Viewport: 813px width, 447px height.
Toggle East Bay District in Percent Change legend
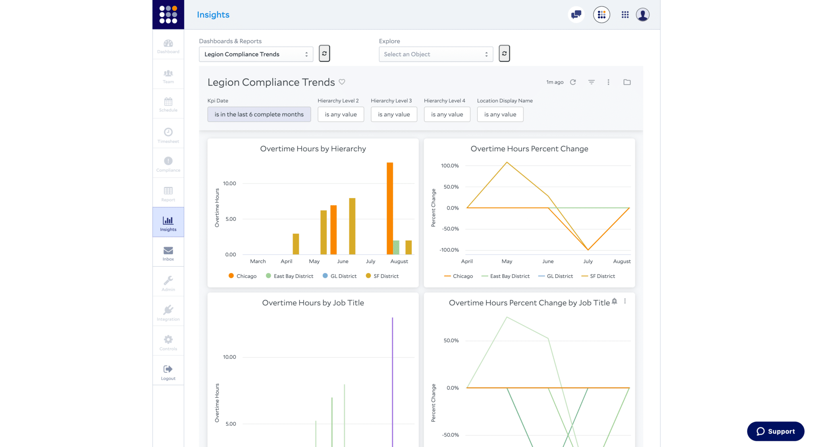click(x=505, y=276)
